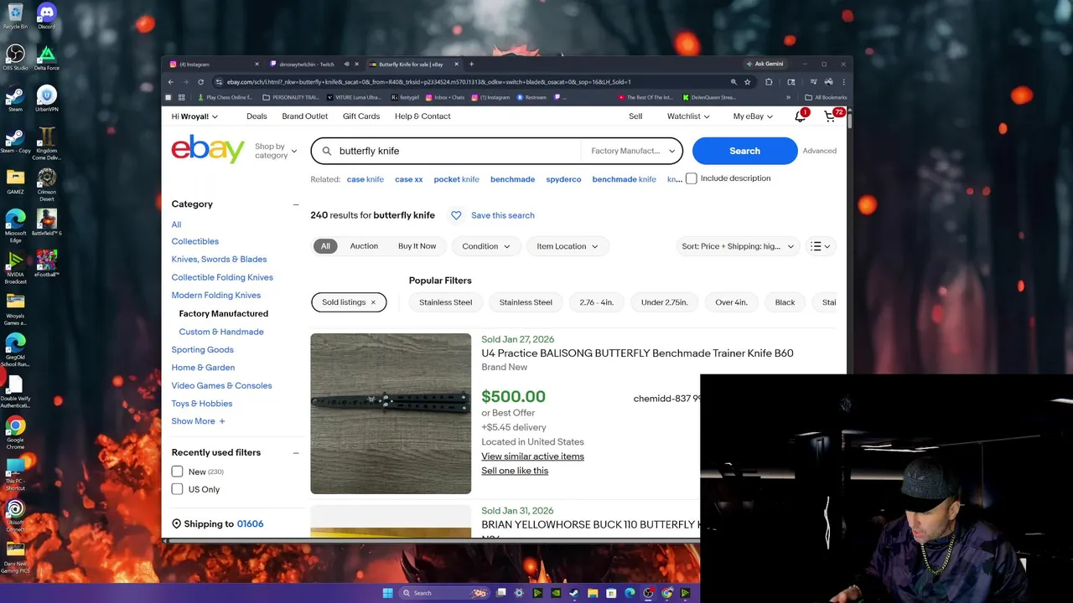Open the Recycle Bin desktop icon
The width and height of the screenshot is (1073, 603).
tap(15, 15)
